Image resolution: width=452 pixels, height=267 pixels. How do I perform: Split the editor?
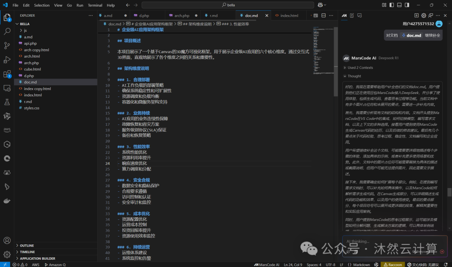324,15
